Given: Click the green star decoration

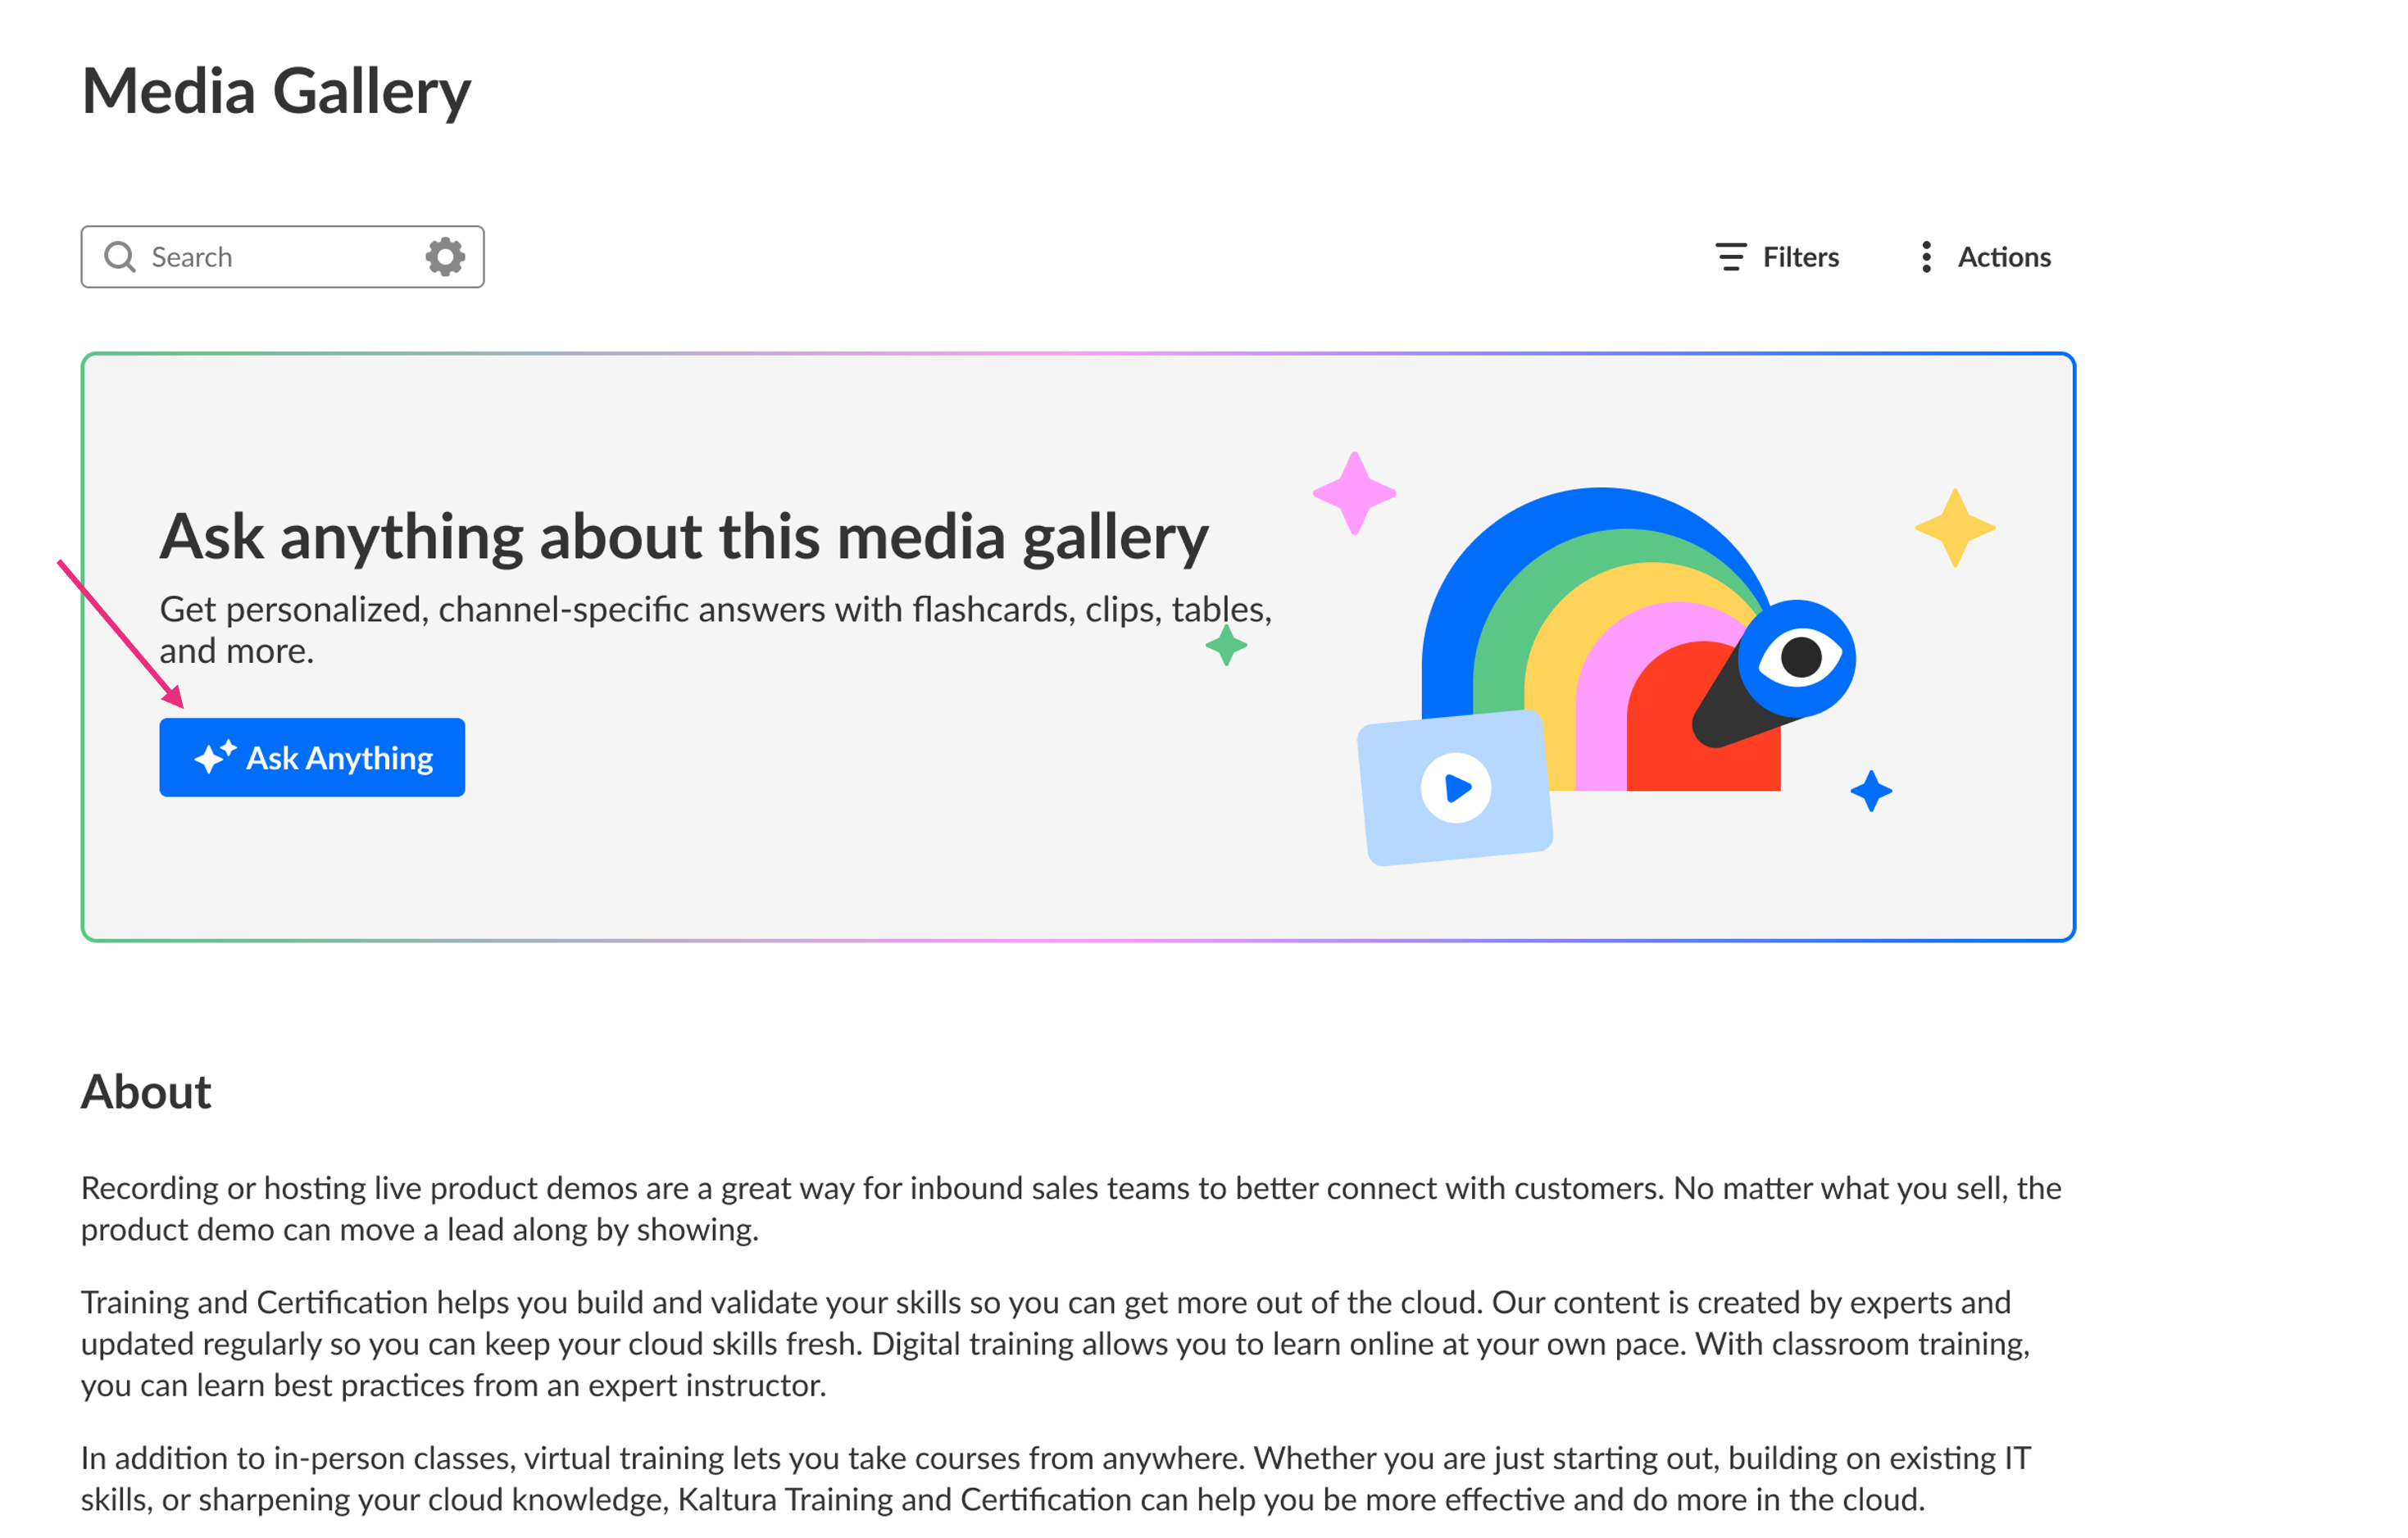Looking at the screenshot, I should (1226, 646).
